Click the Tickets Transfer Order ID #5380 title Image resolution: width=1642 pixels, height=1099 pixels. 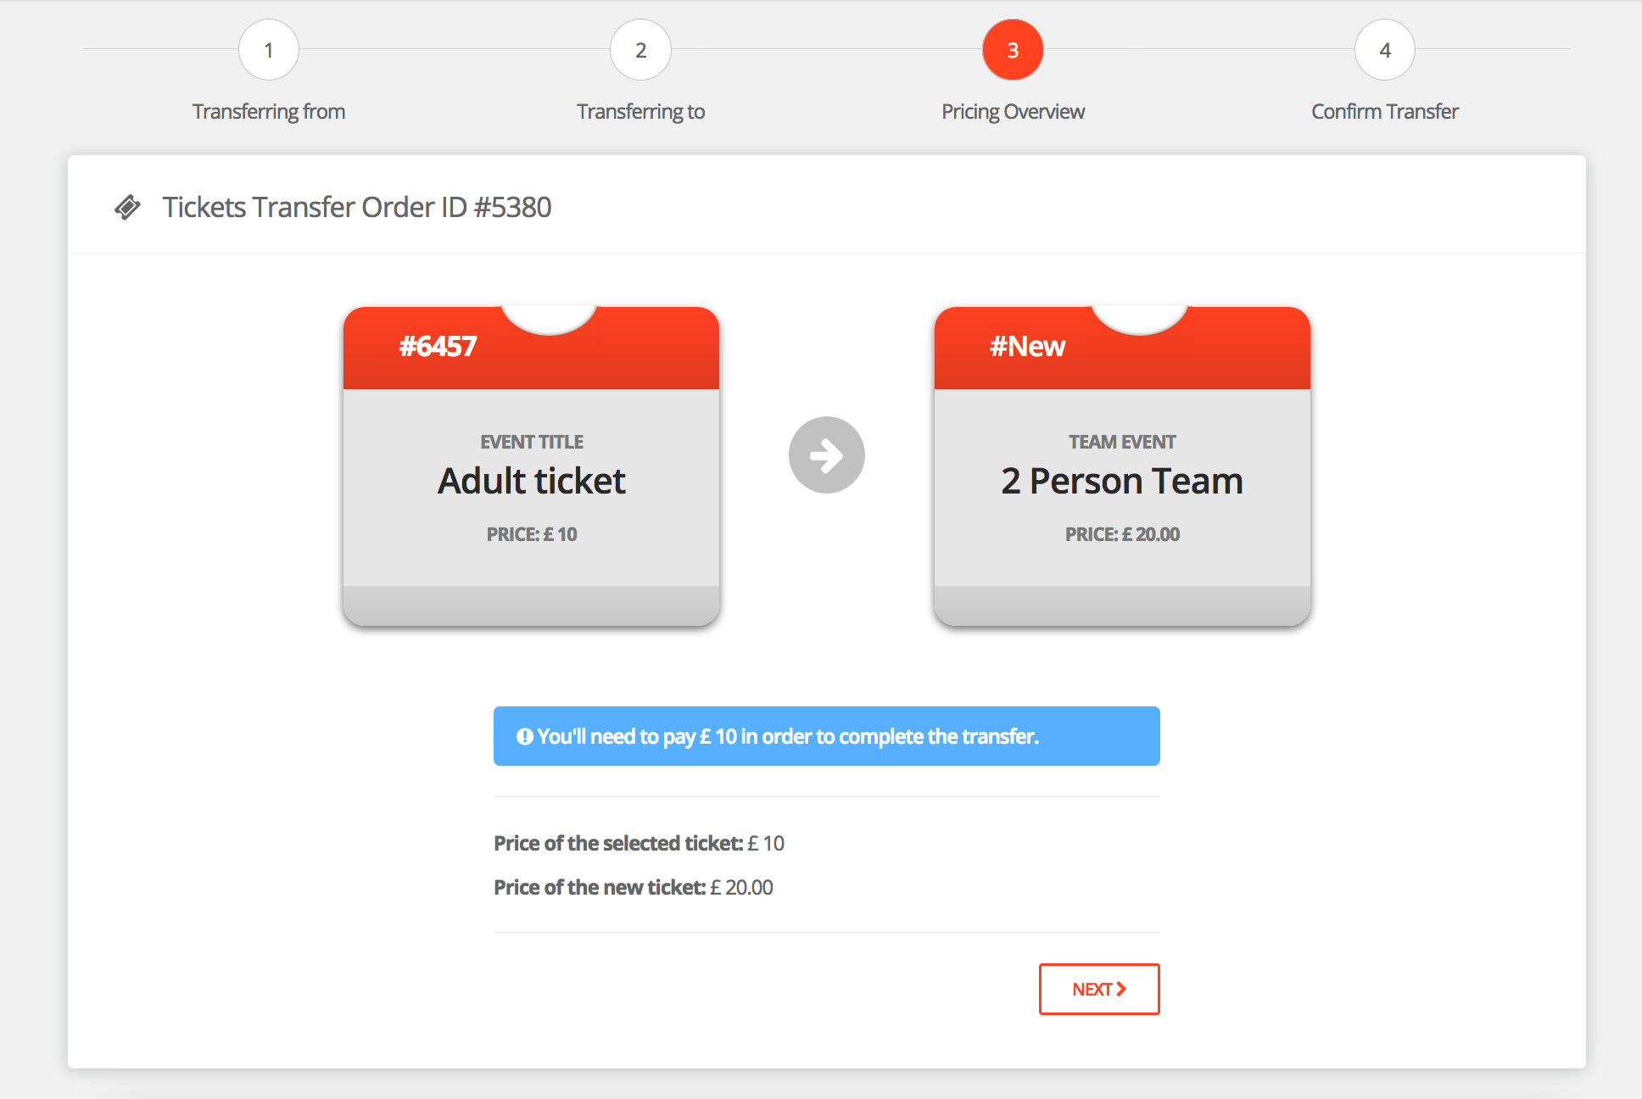356,208
